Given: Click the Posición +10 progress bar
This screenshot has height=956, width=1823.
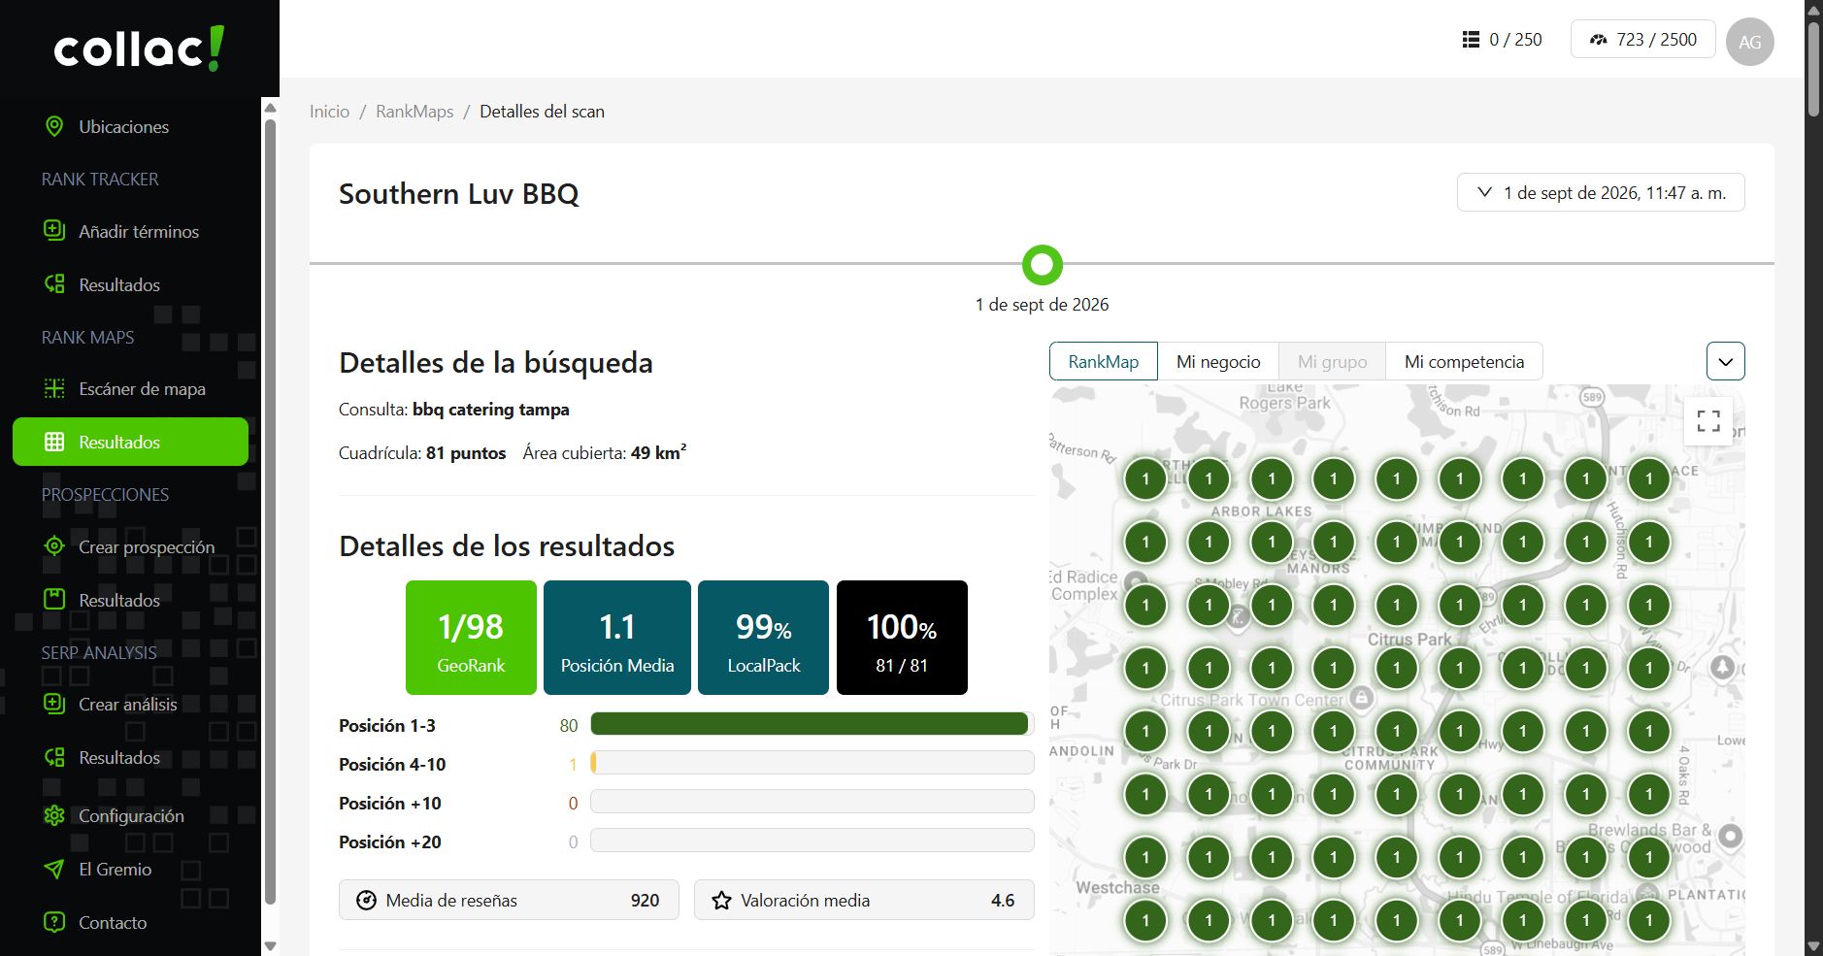Looking at the screenshot, I should pos(812,802).
